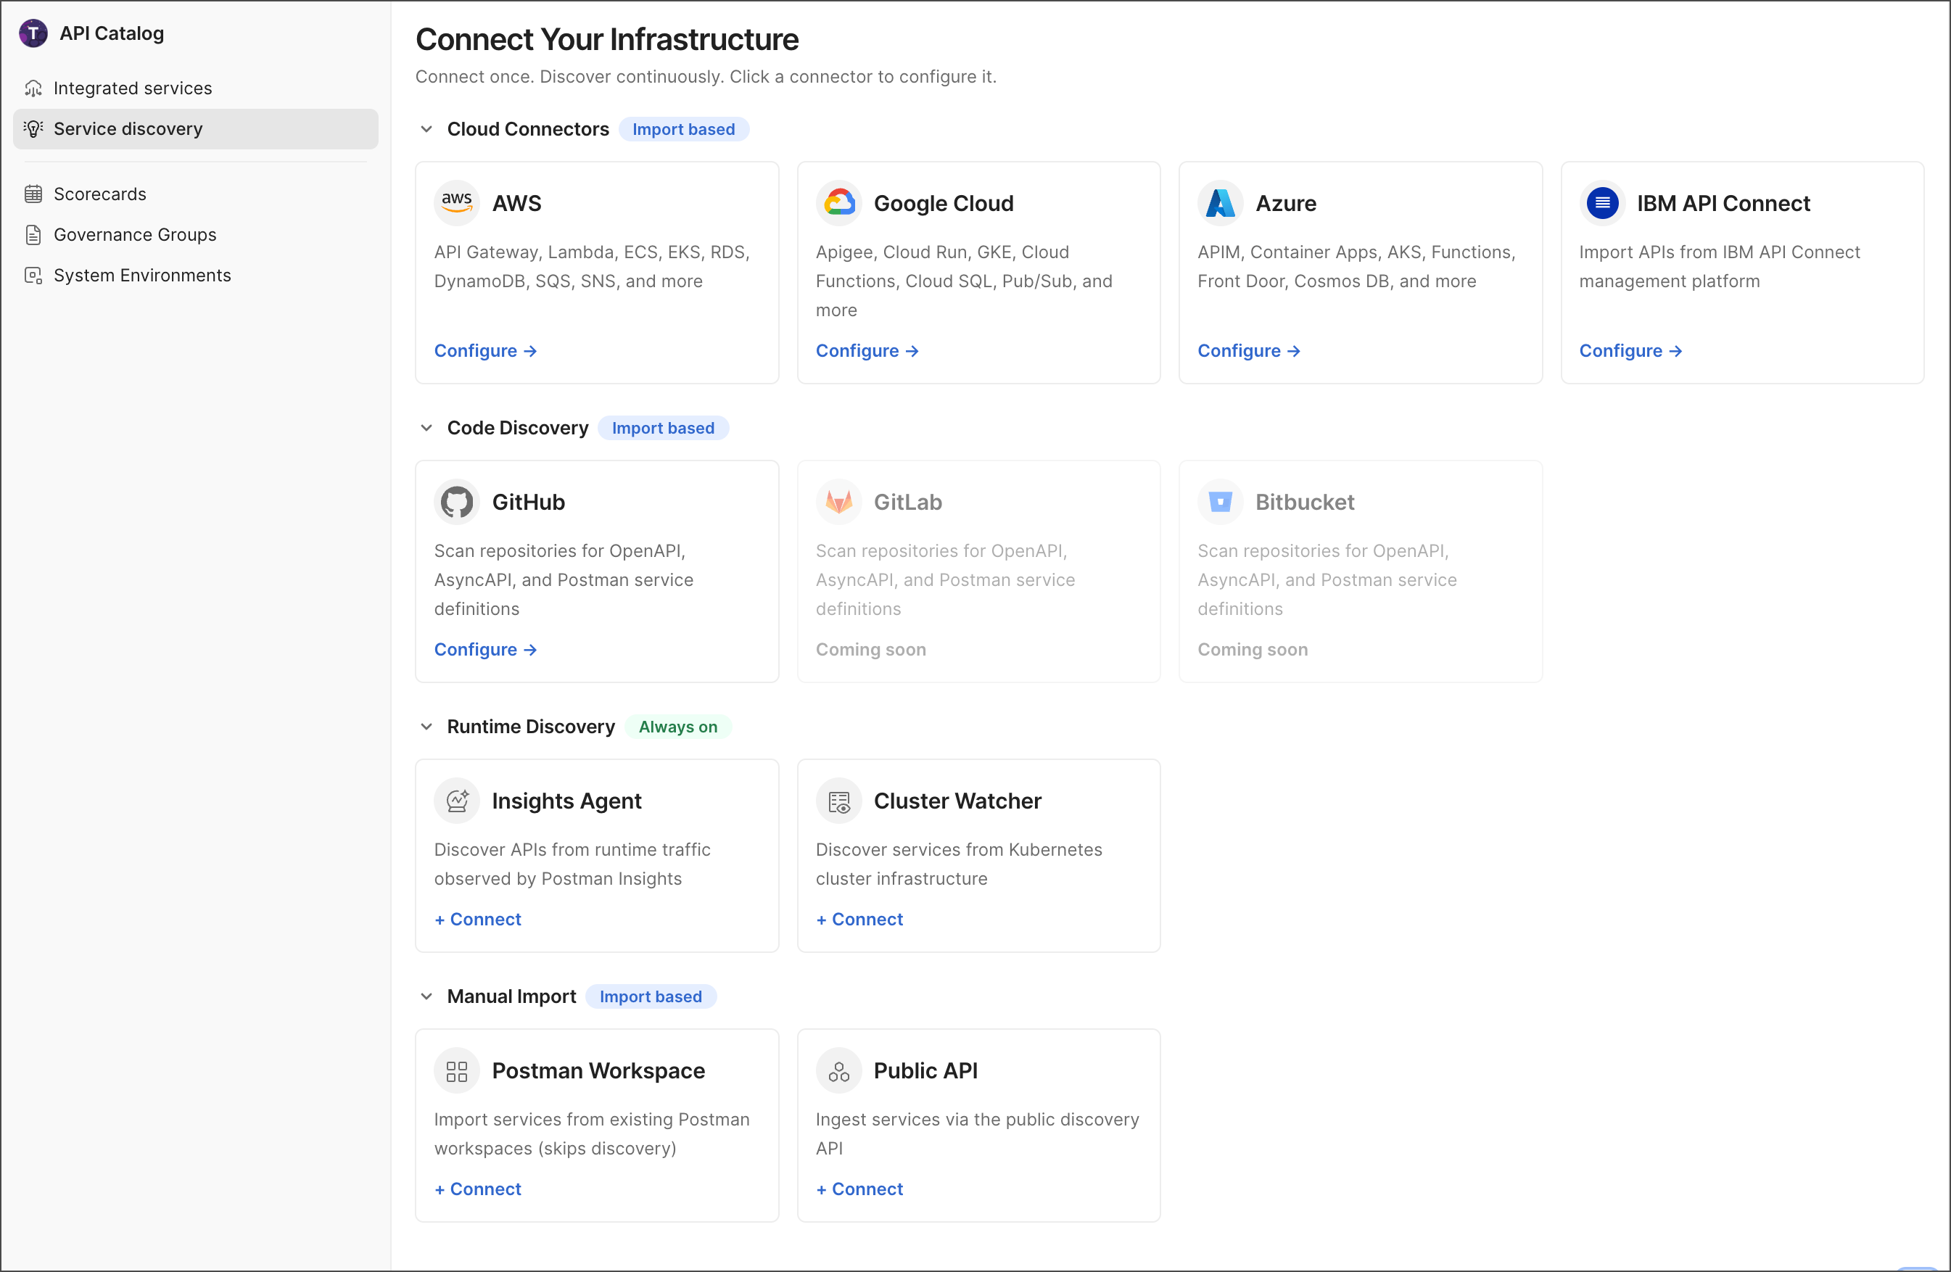Image resolution: width=1951 pixels, height=1272 pixels.
Task: Click the Scorecards sidebar icon
Action: (x=33, y=194)
